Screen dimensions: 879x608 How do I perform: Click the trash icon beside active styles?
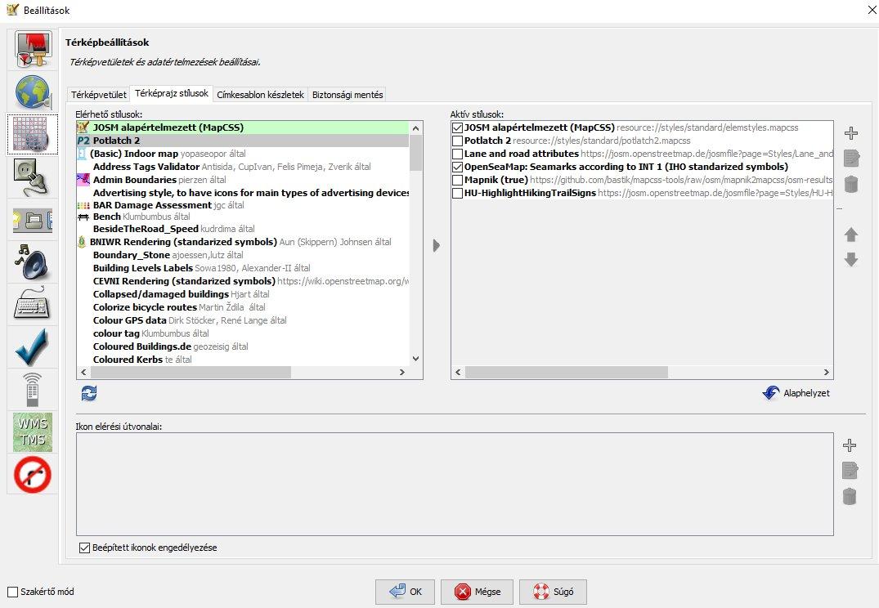(851, 184)
